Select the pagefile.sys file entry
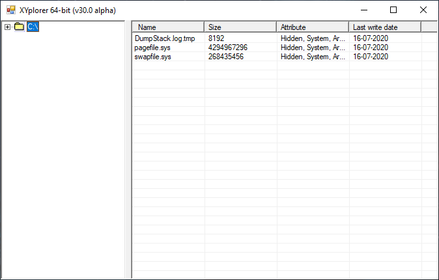Viewport: 439px width, 280px height. (x=153, y=48)
